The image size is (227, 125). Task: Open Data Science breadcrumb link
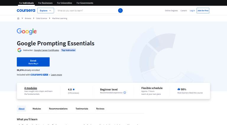coord(42,18)
